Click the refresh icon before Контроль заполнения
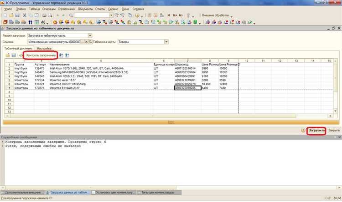This screenshot has height=202, width=342. (21, 55)
